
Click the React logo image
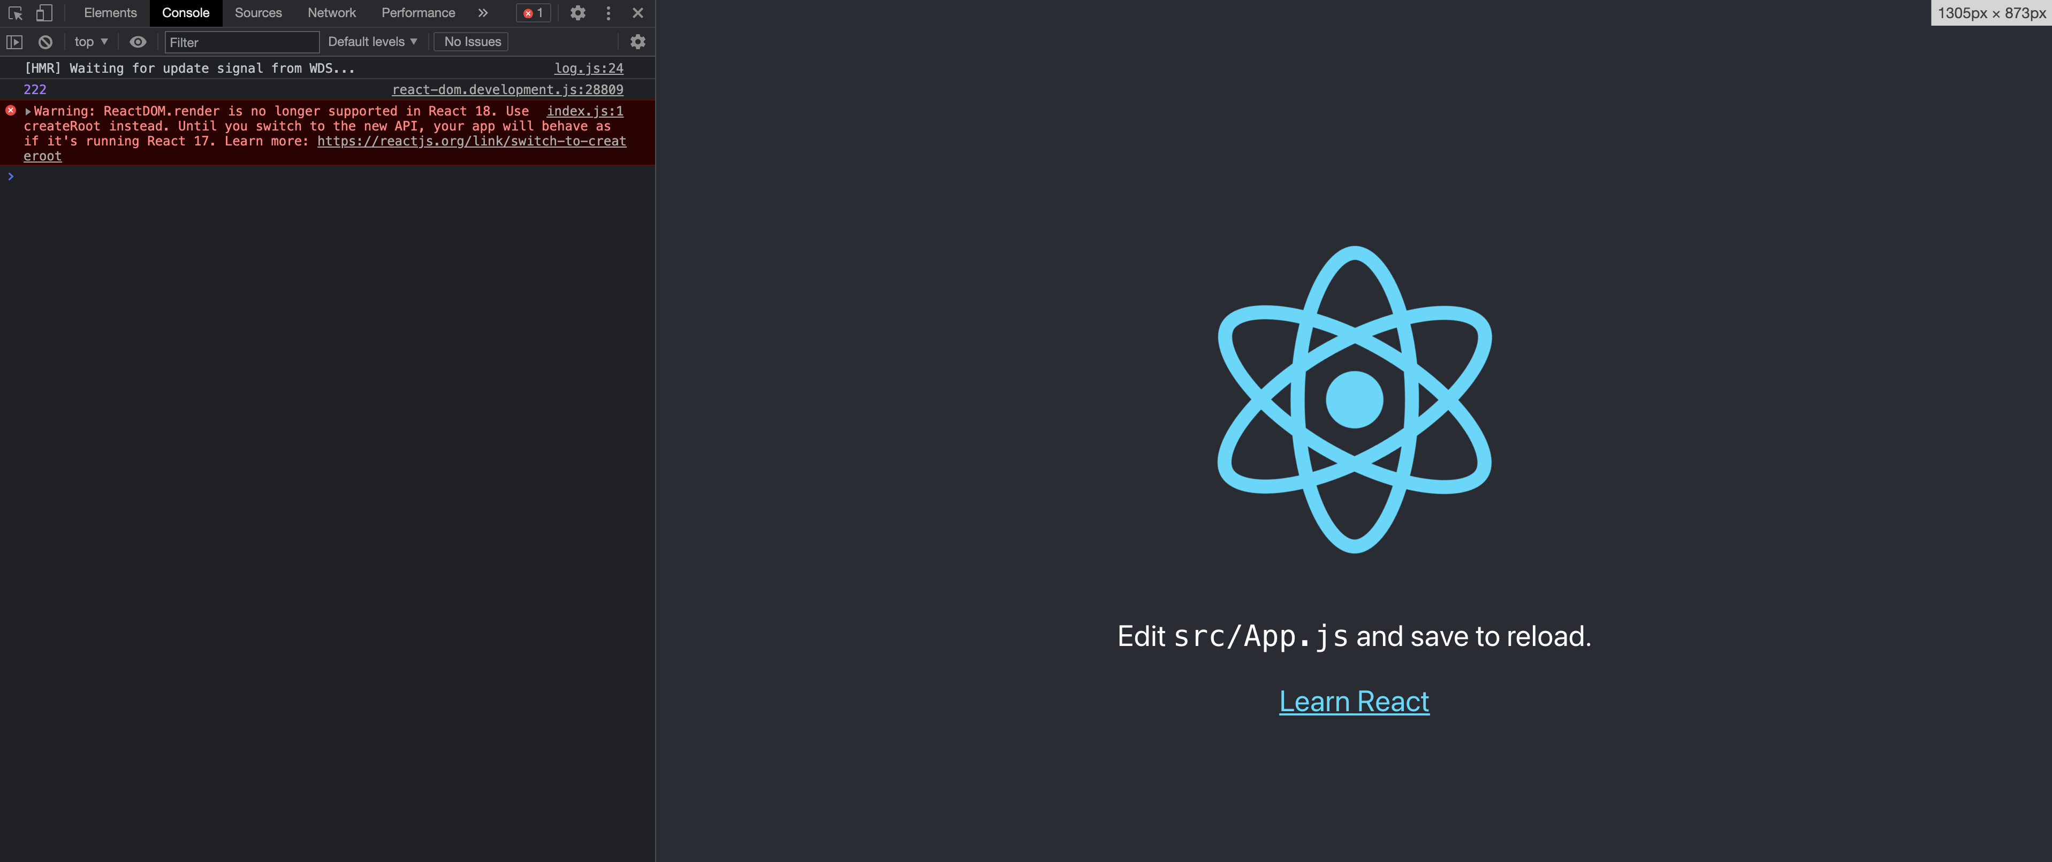[1354, 399]
